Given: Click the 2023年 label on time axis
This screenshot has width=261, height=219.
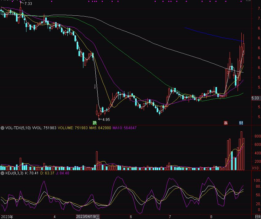Looking at the screenshot, I should (7, 217).
